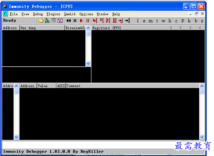214x156 pixels.
Task: Open the Window menu
Action: [x=102, y=14]
